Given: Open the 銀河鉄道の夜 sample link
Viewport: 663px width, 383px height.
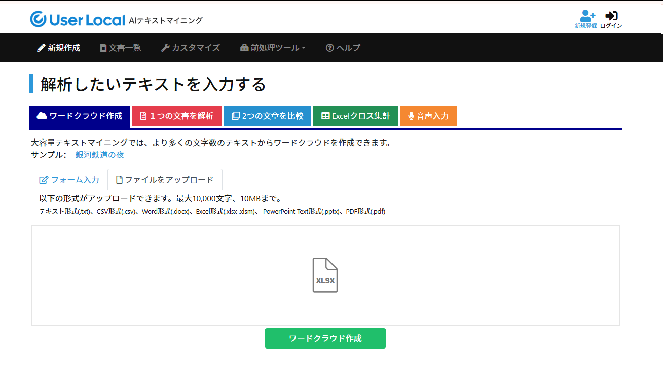Looking at the screenshot, I should tap(99, 155).
